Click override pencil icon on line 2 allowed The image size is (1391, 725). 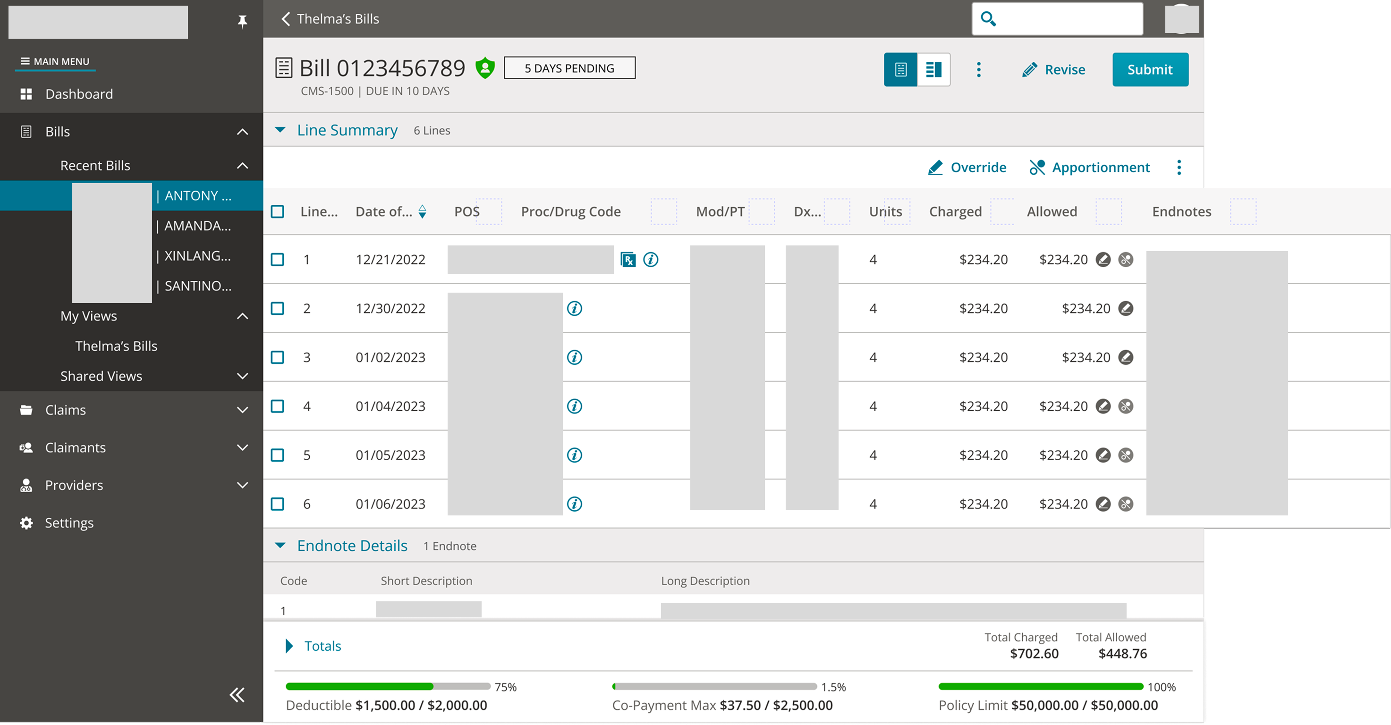point(1125,308)
